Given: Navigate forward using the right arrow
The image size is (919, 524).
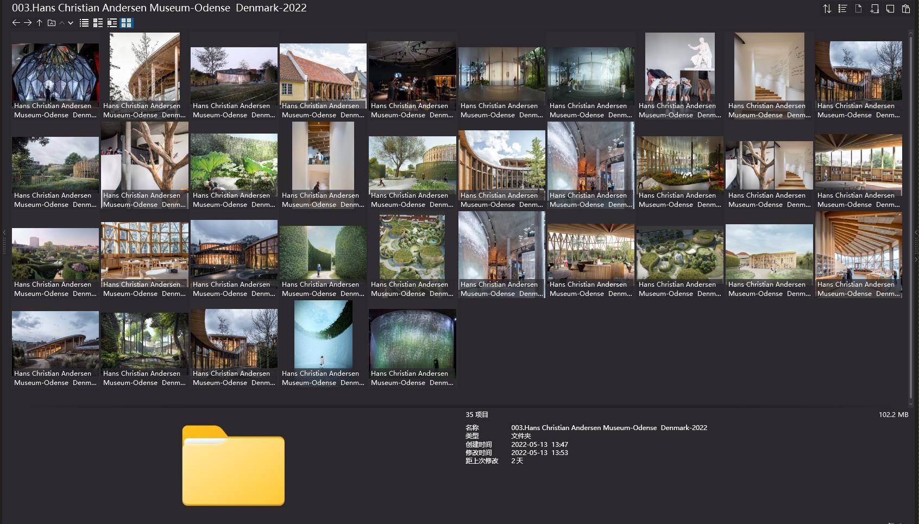Looking at the screenshot, I should (x=27, y=23).
